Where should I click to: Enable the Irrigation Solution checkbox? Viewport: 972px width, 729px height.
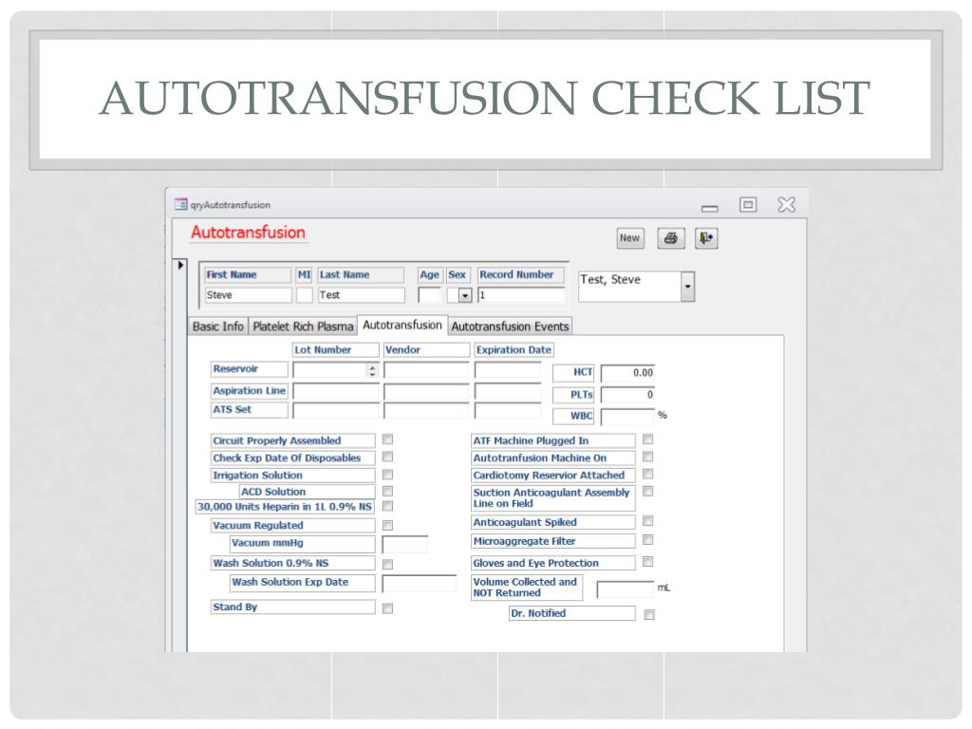coord(388,475)
